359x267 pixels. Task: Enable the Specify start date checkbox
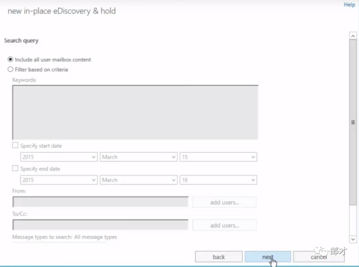15,145
